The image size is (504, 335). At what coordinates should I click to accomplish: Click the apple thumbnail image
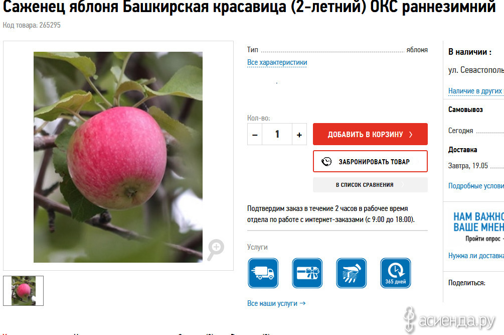24,291
